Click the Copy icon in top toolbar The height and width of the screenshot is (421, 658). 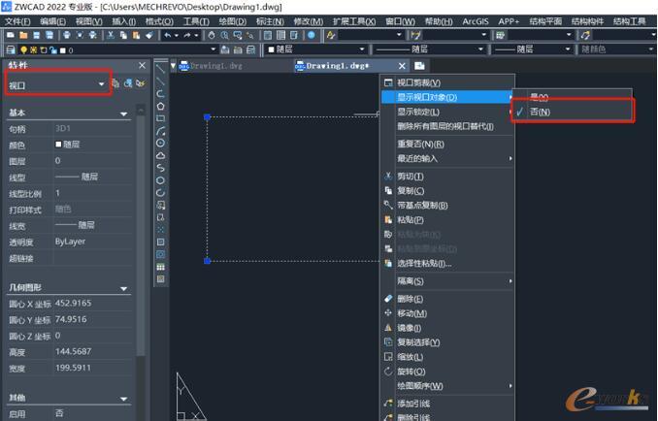tap(123, 35)
